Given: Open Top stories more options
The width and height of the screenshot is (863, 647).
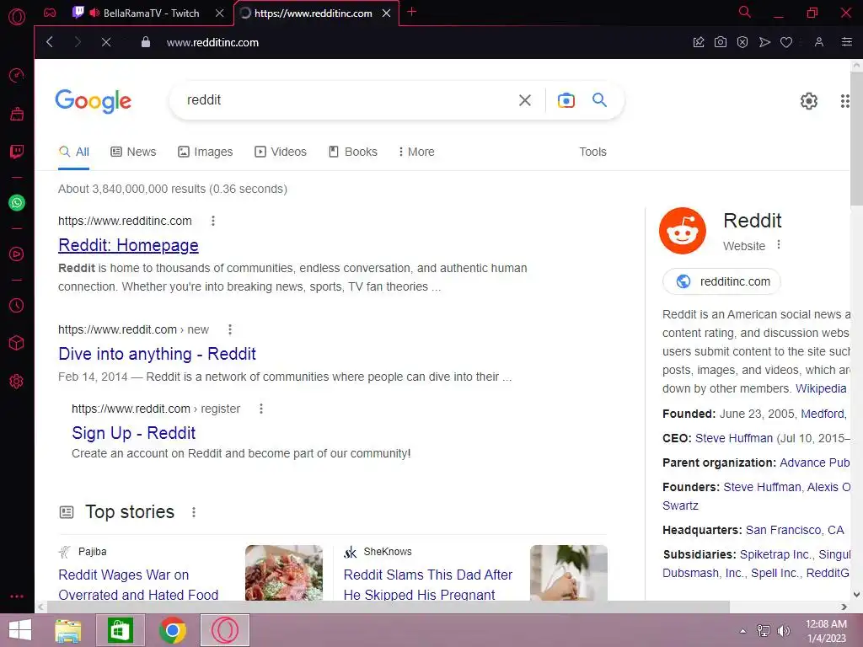Looking at the screenshot, I should pyautogui.click(x=194, y=512).
